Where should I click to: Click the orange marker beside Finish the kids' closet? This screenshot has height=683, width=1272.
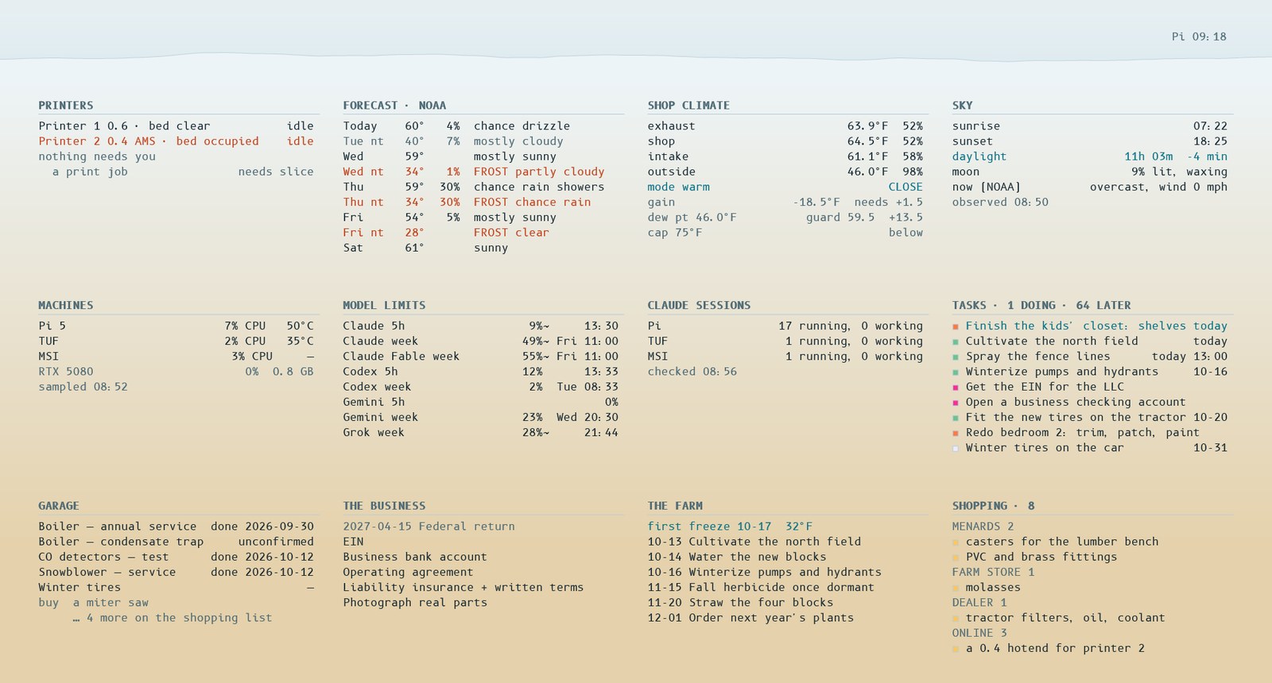tap(956, 326)
